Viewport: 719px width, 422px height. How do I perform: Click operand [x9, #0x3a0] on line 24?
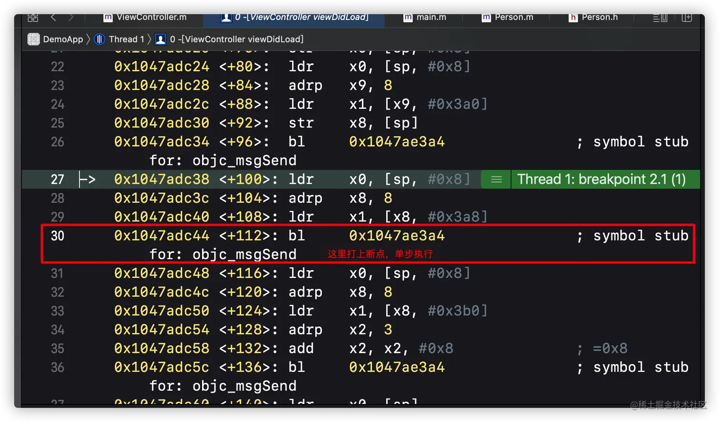click(436, 104)
